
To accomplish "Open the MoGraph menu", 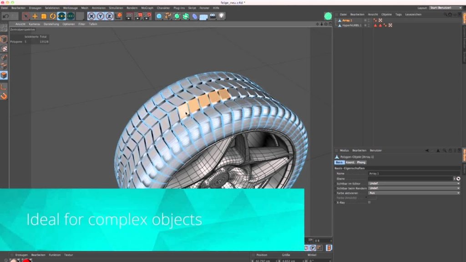I will click(x=147, y=8).
